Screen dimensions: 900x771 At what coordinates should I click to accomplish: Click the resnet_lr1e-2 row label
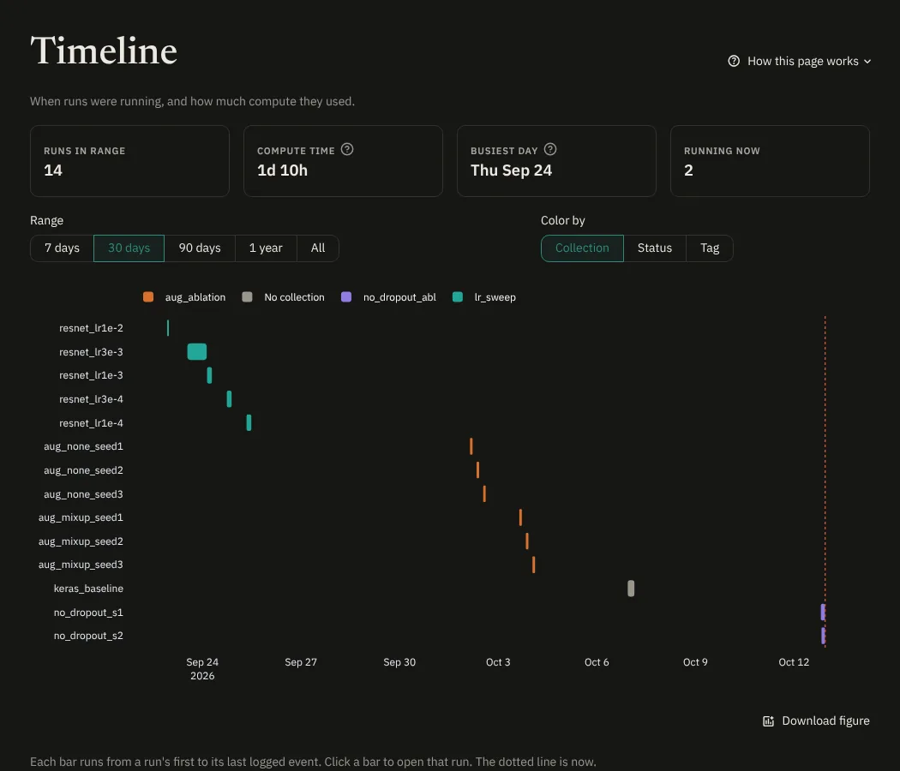tap(91, 328)
